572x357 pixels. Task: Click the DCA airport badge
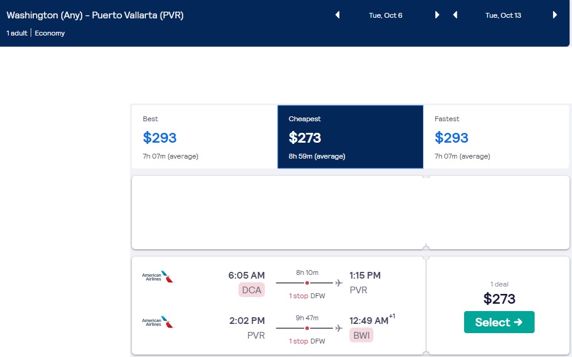pos(251,290)
